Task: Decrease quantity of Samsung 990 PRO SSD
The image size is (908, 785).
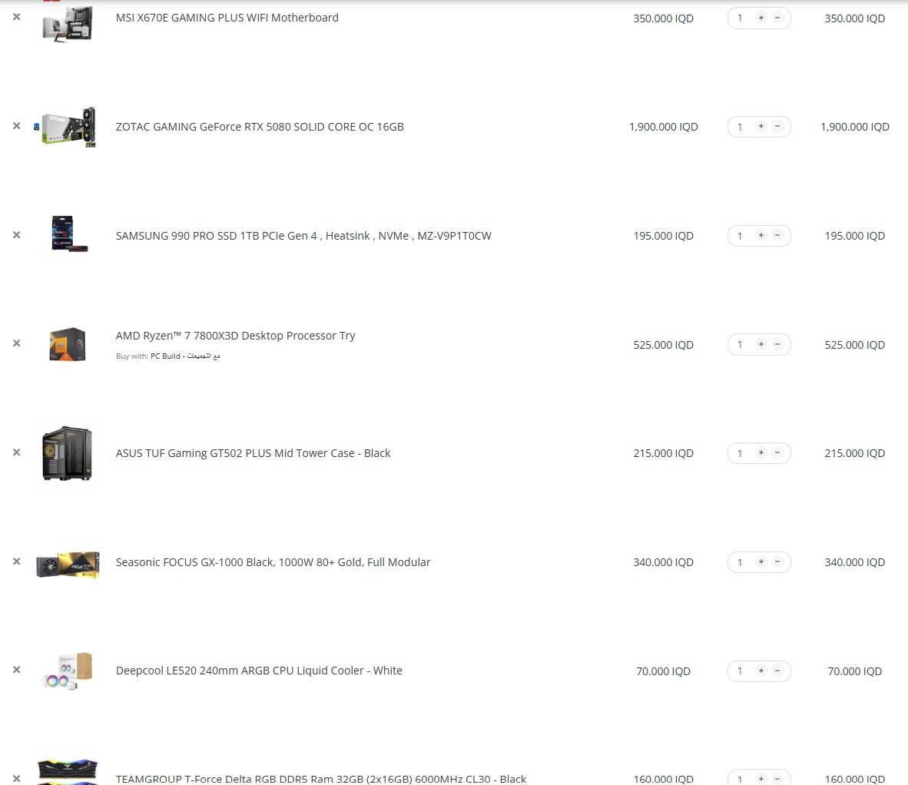Action: tap(777, 235)
